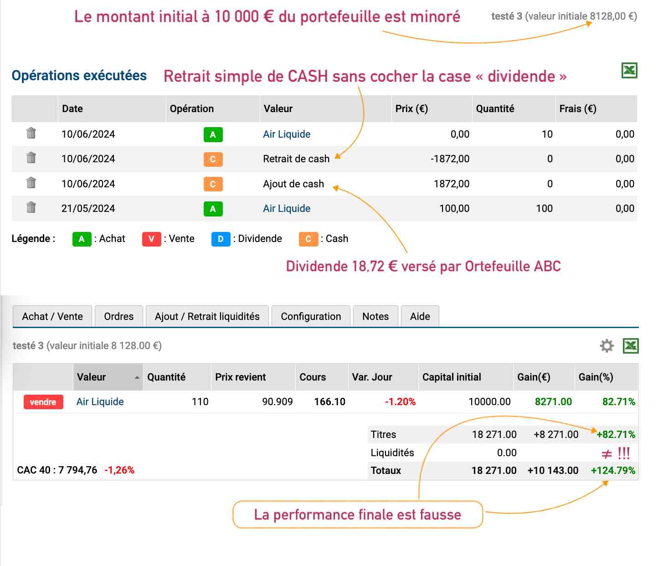The image size is (658, 566).
Task: Open the Achat / Vente tab
Action: click(52, 316)
